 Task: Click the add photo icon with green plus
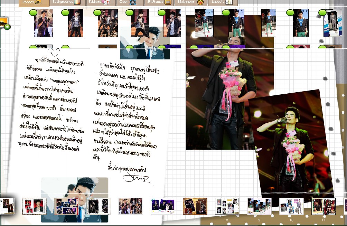click(x=5, y=23)
